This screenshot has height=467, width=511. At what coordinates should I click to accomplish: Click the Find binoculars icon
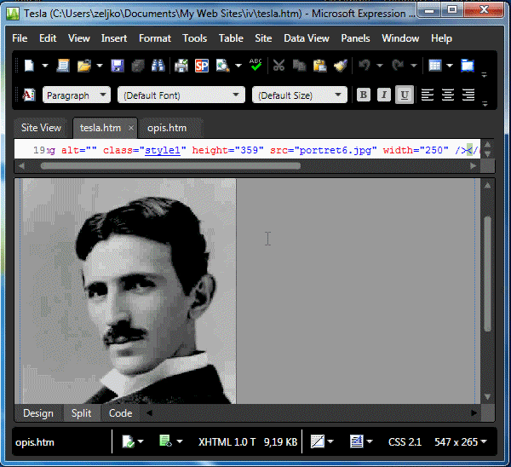(x=158, y=66)
